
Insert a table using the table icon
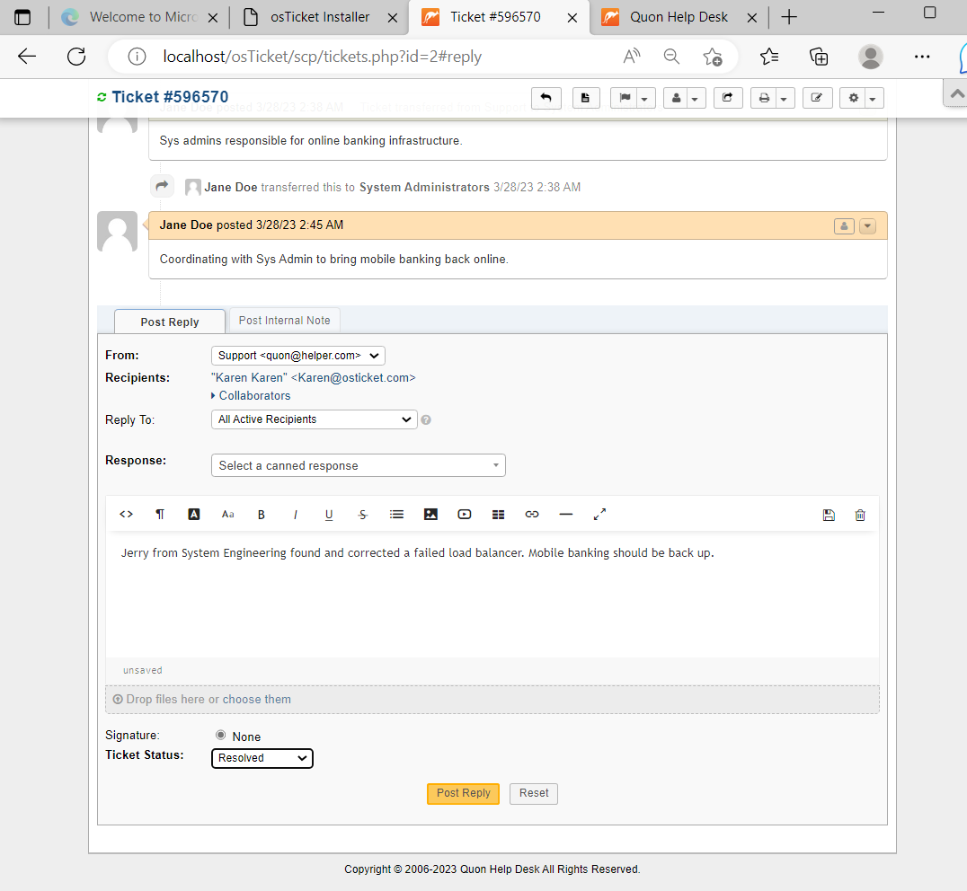click(498, 514)
